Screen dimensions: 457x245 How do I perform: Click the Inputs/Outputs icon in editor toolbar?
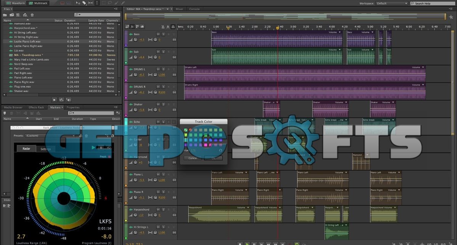(x=127, y=27)
